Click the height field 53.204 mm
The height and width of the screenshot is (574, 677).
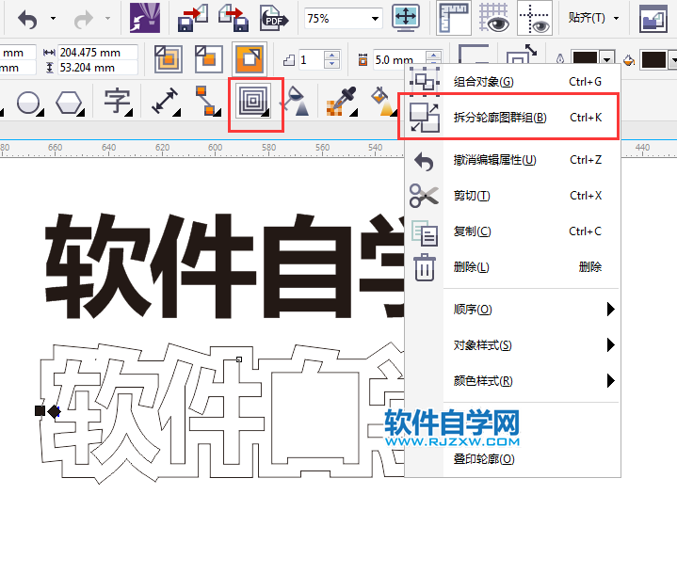(x=98, y=68)
